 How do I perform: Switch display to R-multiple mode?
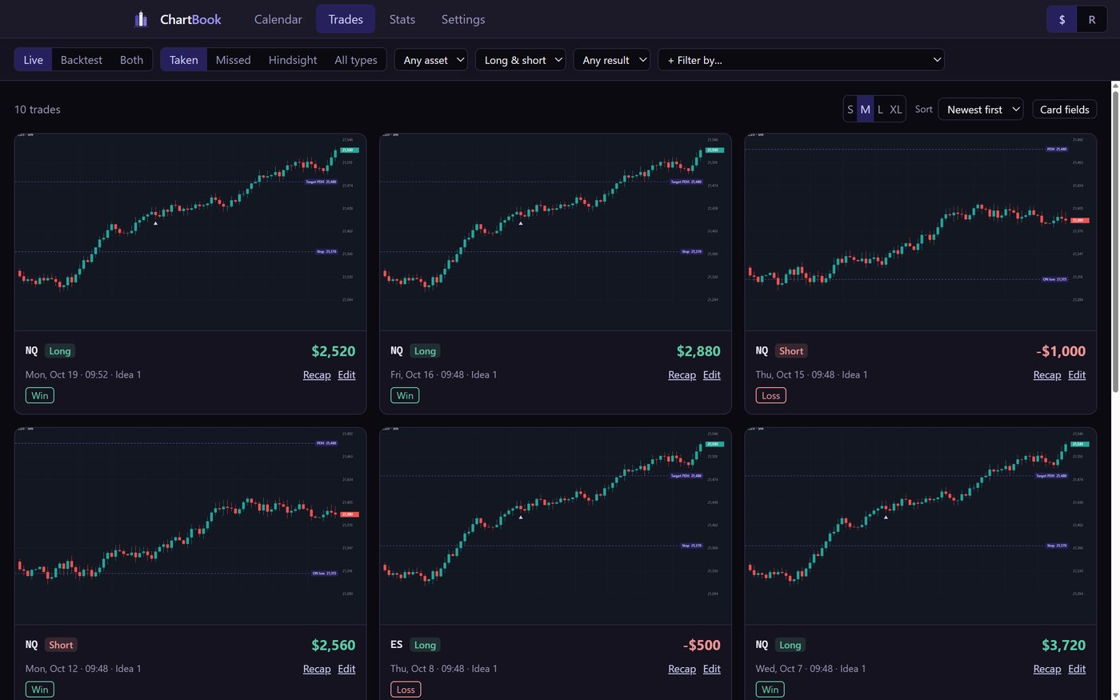pos(1091,19)
